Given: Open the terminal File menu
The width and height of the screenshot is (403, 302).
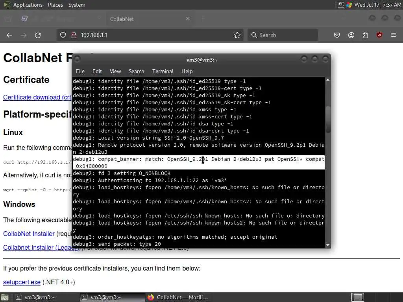Looking at the screenshot, I should click(x=80, y=72).
